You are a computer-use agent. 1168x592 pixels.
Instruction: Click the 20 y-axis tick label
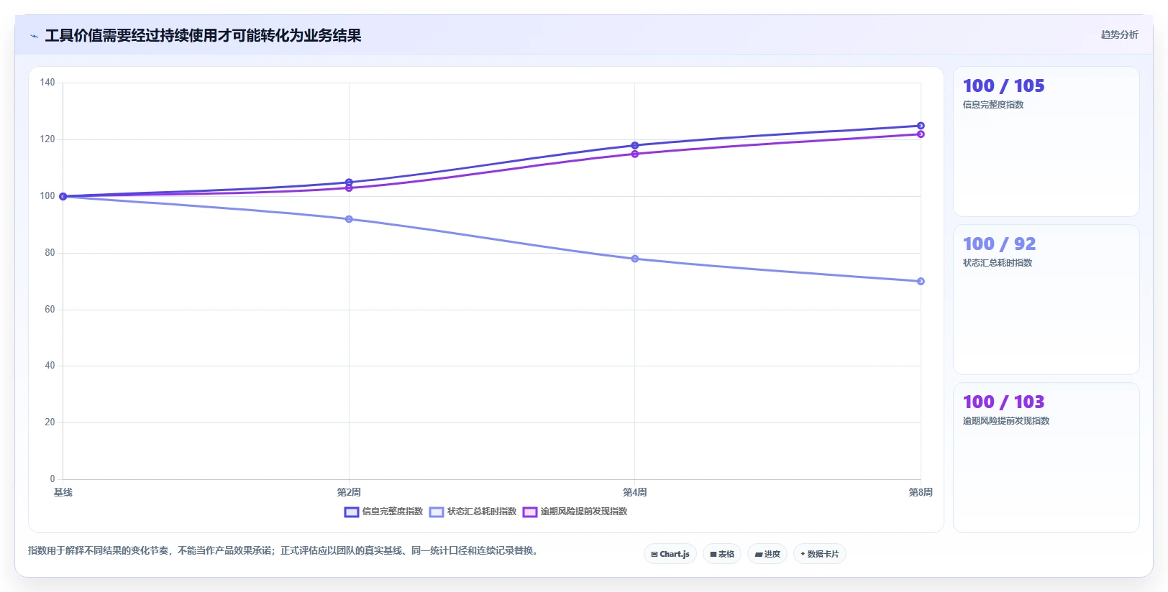coord(50,422)
